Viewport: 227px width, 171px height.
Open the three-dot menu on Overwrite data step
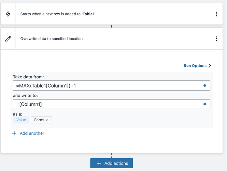pyautogui.click(x=216, y=39)
